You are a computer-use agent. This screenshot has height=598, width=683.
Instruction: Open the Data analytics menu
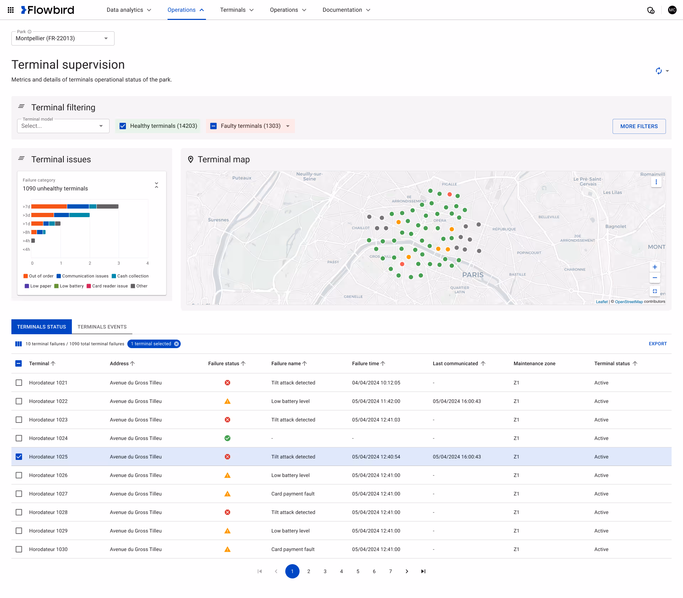129,10
